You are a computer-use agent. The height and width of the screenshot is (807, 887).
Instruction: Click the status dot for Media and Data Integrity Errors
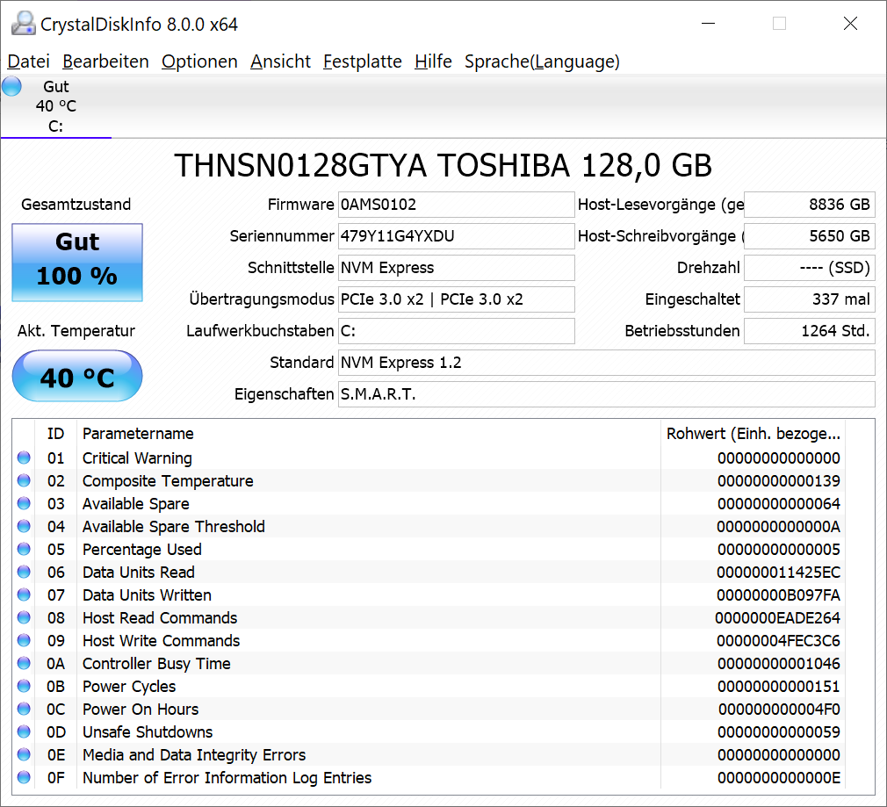tap(24, 754)
